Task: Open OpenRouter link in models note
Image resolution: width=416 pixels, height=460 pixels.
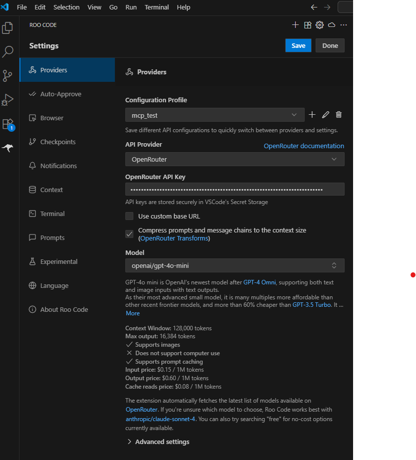Action: 141,410
